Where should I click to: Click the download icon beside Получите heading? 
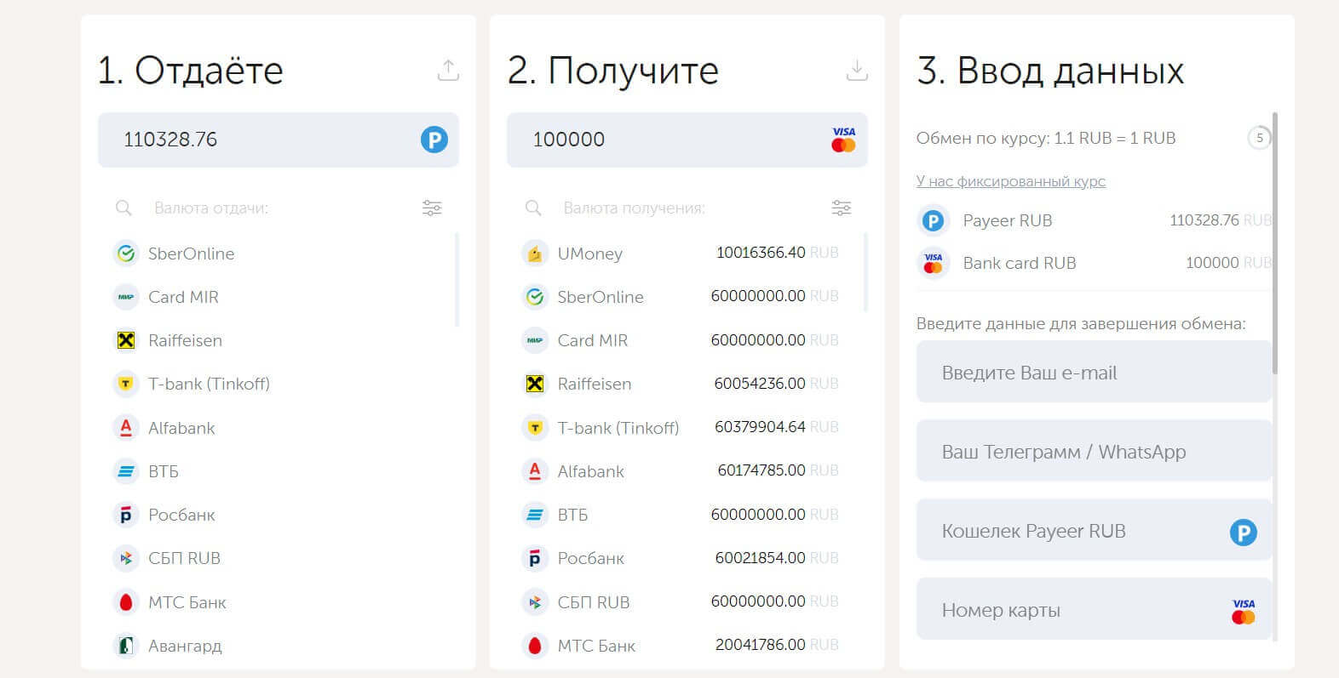coord(857,71)
